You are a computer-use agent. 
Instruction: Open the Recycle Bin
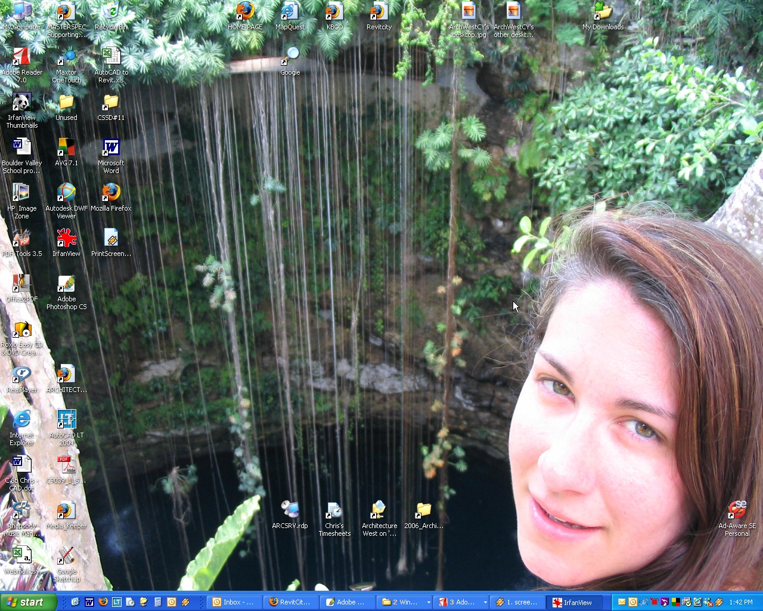click(x=111, y=12)
